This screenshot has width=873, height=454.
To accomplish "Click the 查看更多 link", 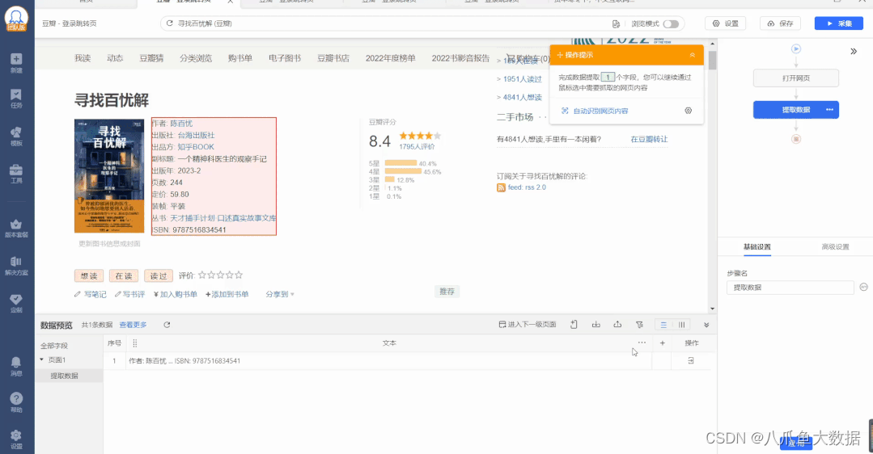I will (133, 325).
